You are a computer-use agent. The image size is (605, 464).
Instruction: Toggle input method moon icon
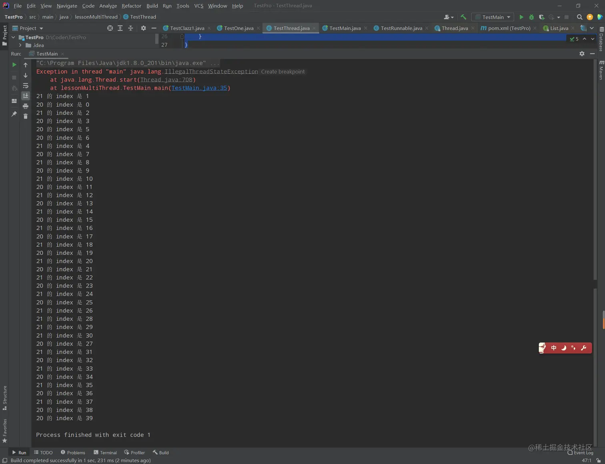tap(564, 348)
